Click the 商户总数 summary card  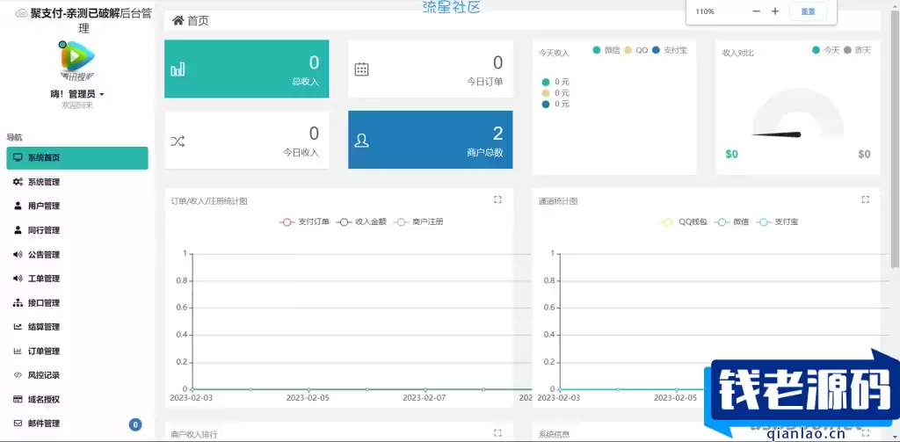[431, 140]
